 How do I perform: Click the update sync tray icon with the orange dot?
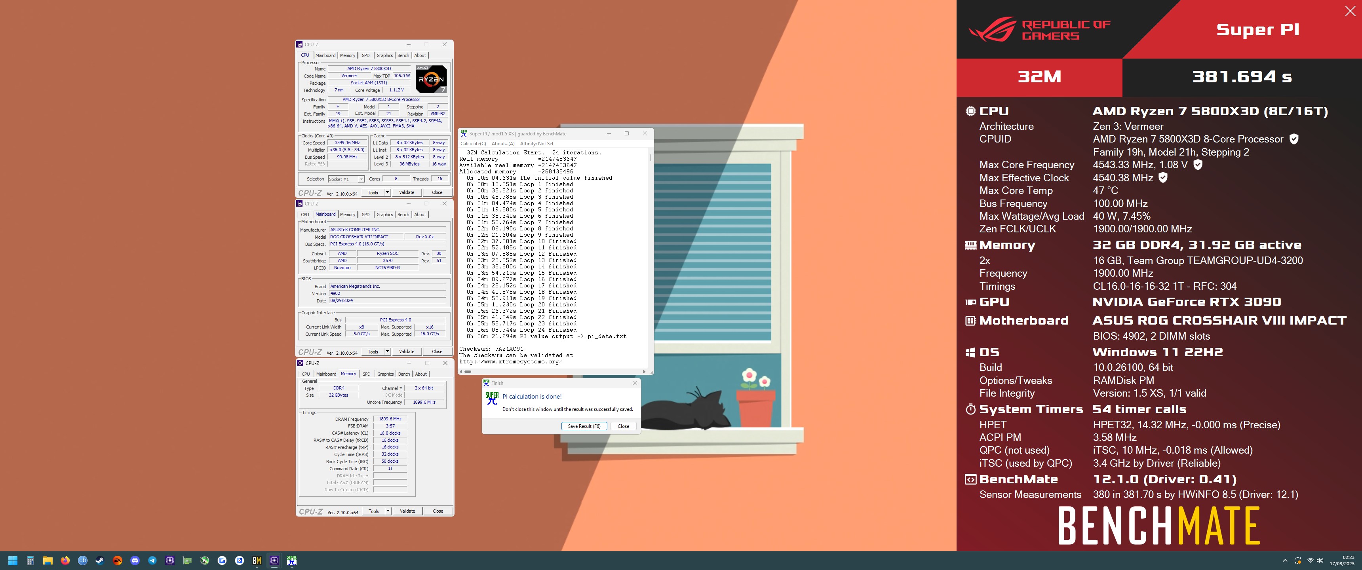(x=1297, y=560)
